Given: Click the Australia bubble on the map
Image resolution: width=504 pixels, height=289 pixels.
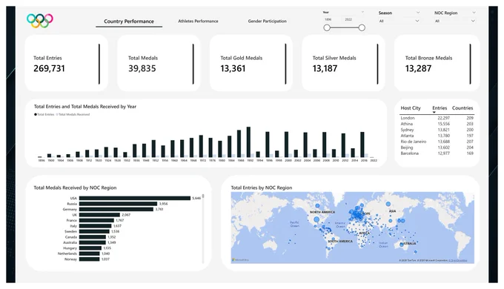Looking at the screenshot, I should [x=402, y=245].
